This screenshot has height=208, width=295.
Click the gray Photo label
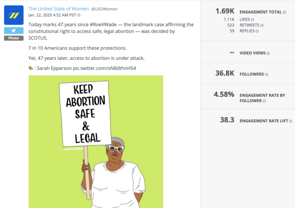point(13,38)
